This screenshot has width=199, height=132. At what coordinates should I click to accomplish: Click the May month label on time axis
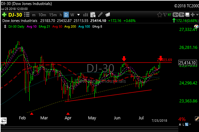point(92,118)
